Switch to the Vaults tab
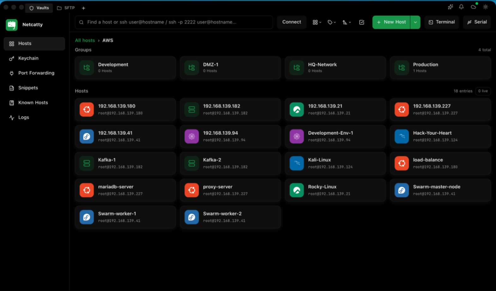 pyautogui.click(x=39, y=8)
